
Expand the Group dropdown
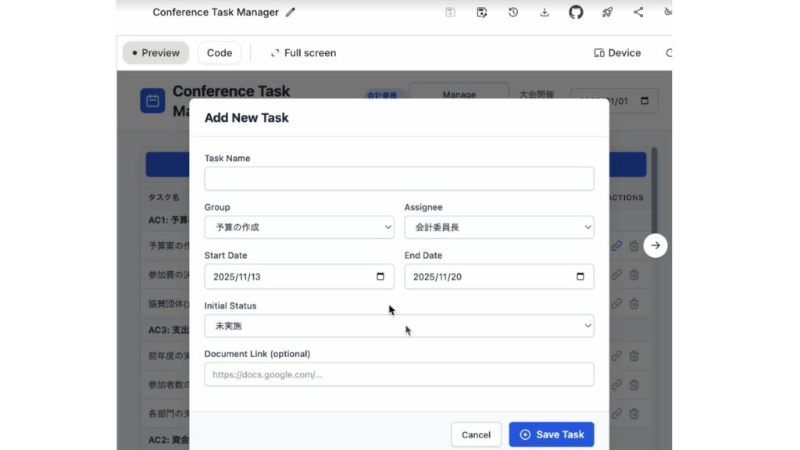coord(299,227)
